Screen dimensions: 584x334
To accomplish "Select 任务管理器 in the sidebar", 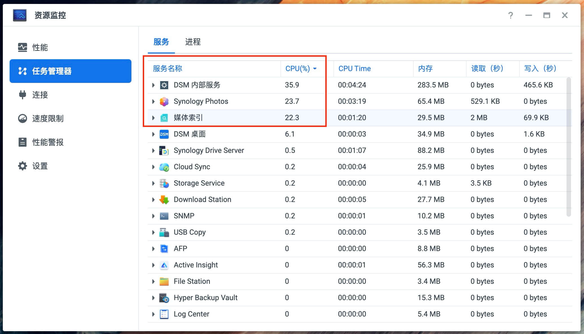I will [x=71, y=71].
